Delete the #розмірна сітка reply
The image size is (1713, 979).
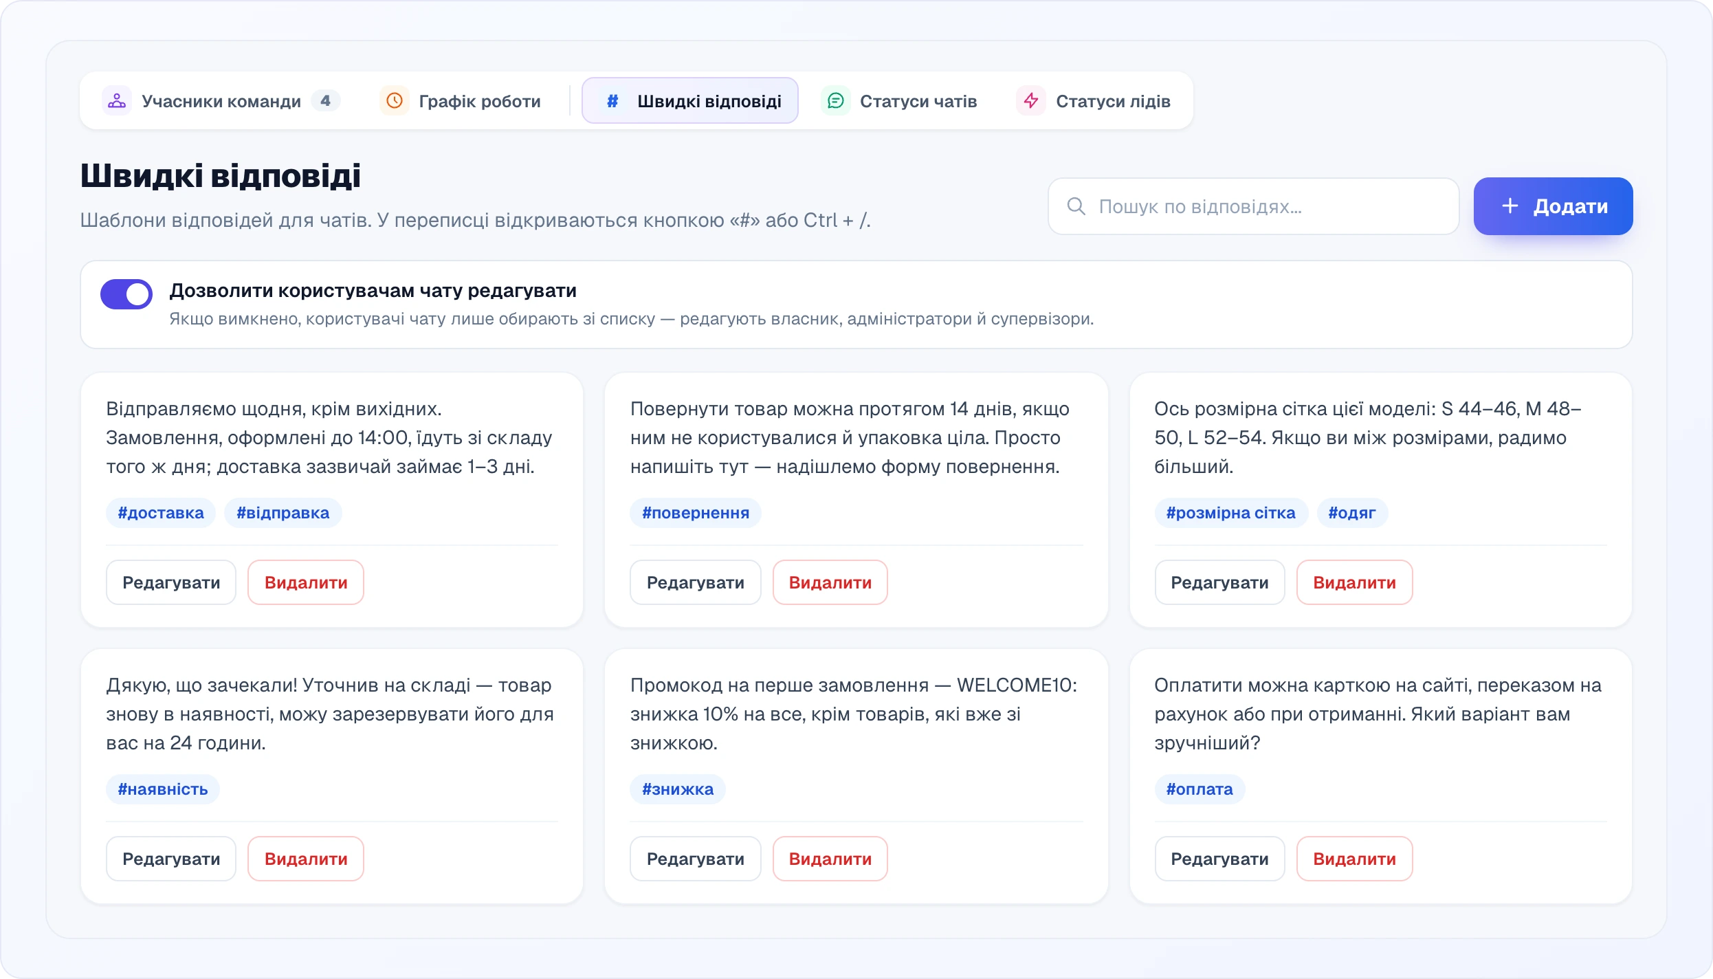[1355, 582]
